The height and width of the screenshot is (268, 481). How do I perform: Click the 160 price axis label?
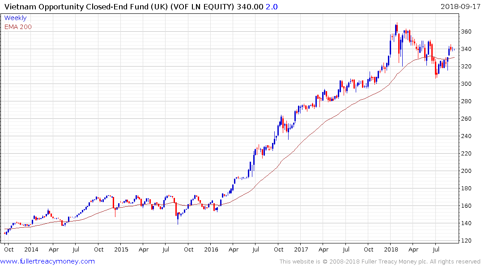466,206
